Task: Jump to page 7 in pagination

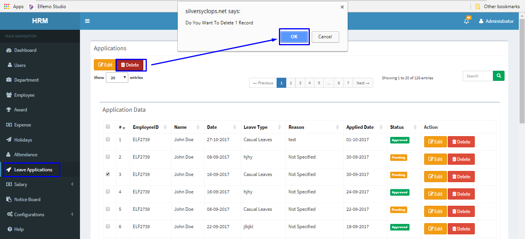Action: [x=348, y=83]
